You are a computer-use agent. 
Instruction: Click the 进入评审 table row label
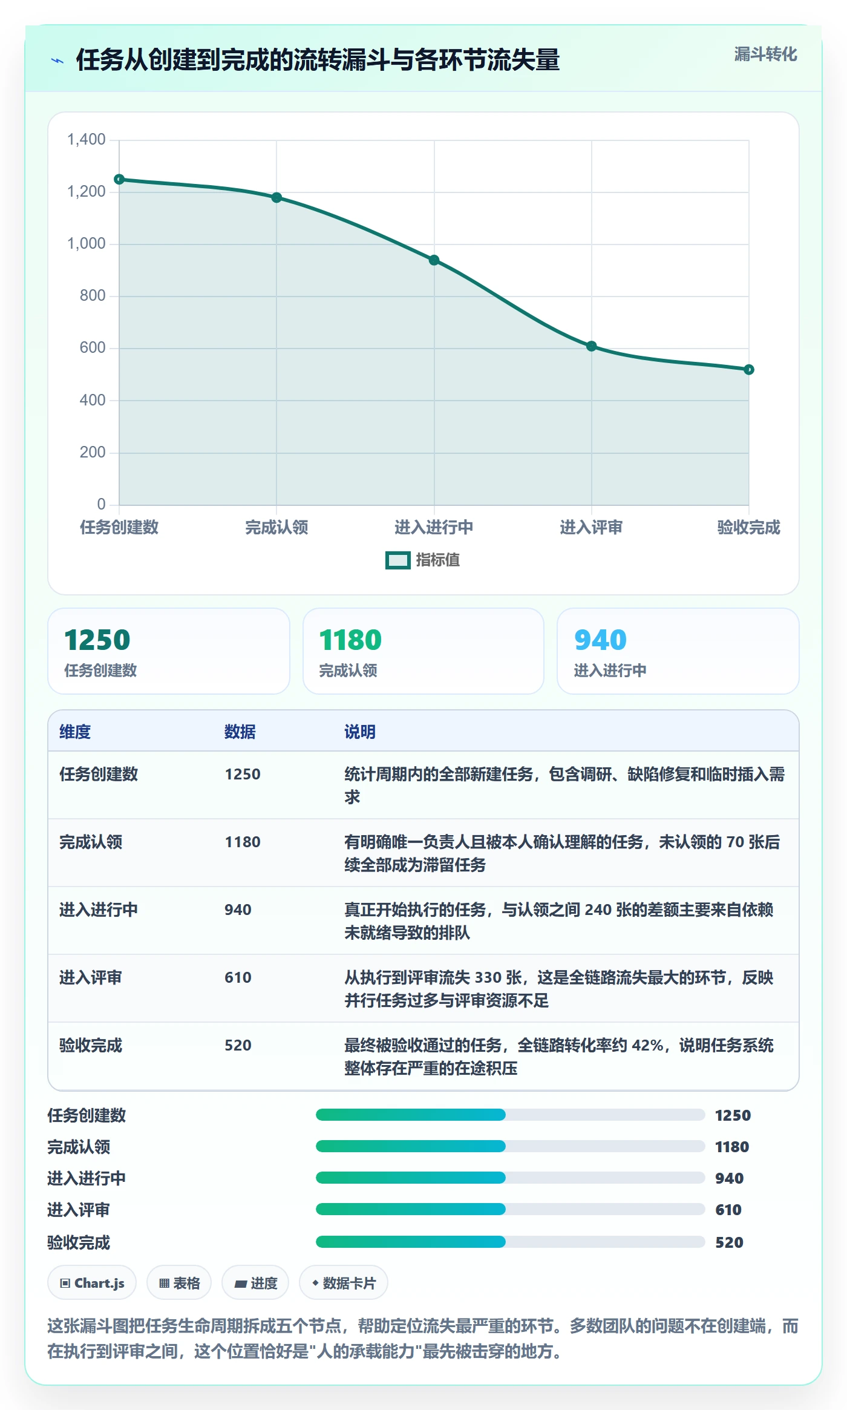91,977
